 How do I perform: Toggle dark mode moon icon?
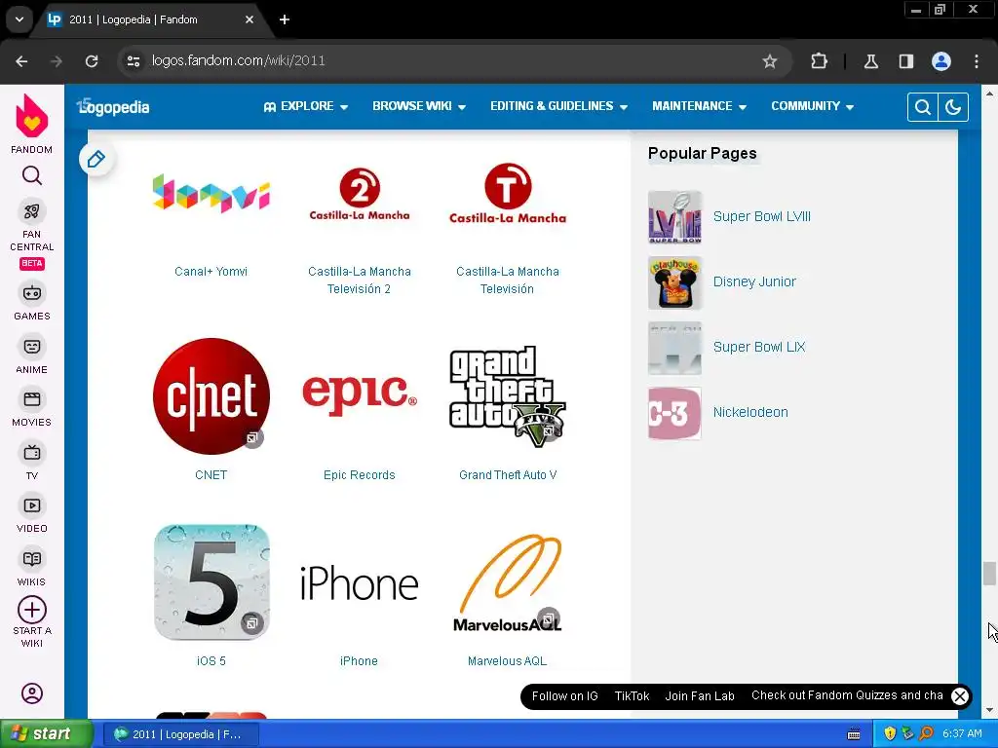click(953, 107)
